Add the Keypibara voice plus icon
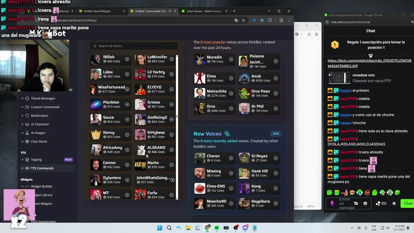The width and height of the screenshot is (414, 233). point(276,204)
